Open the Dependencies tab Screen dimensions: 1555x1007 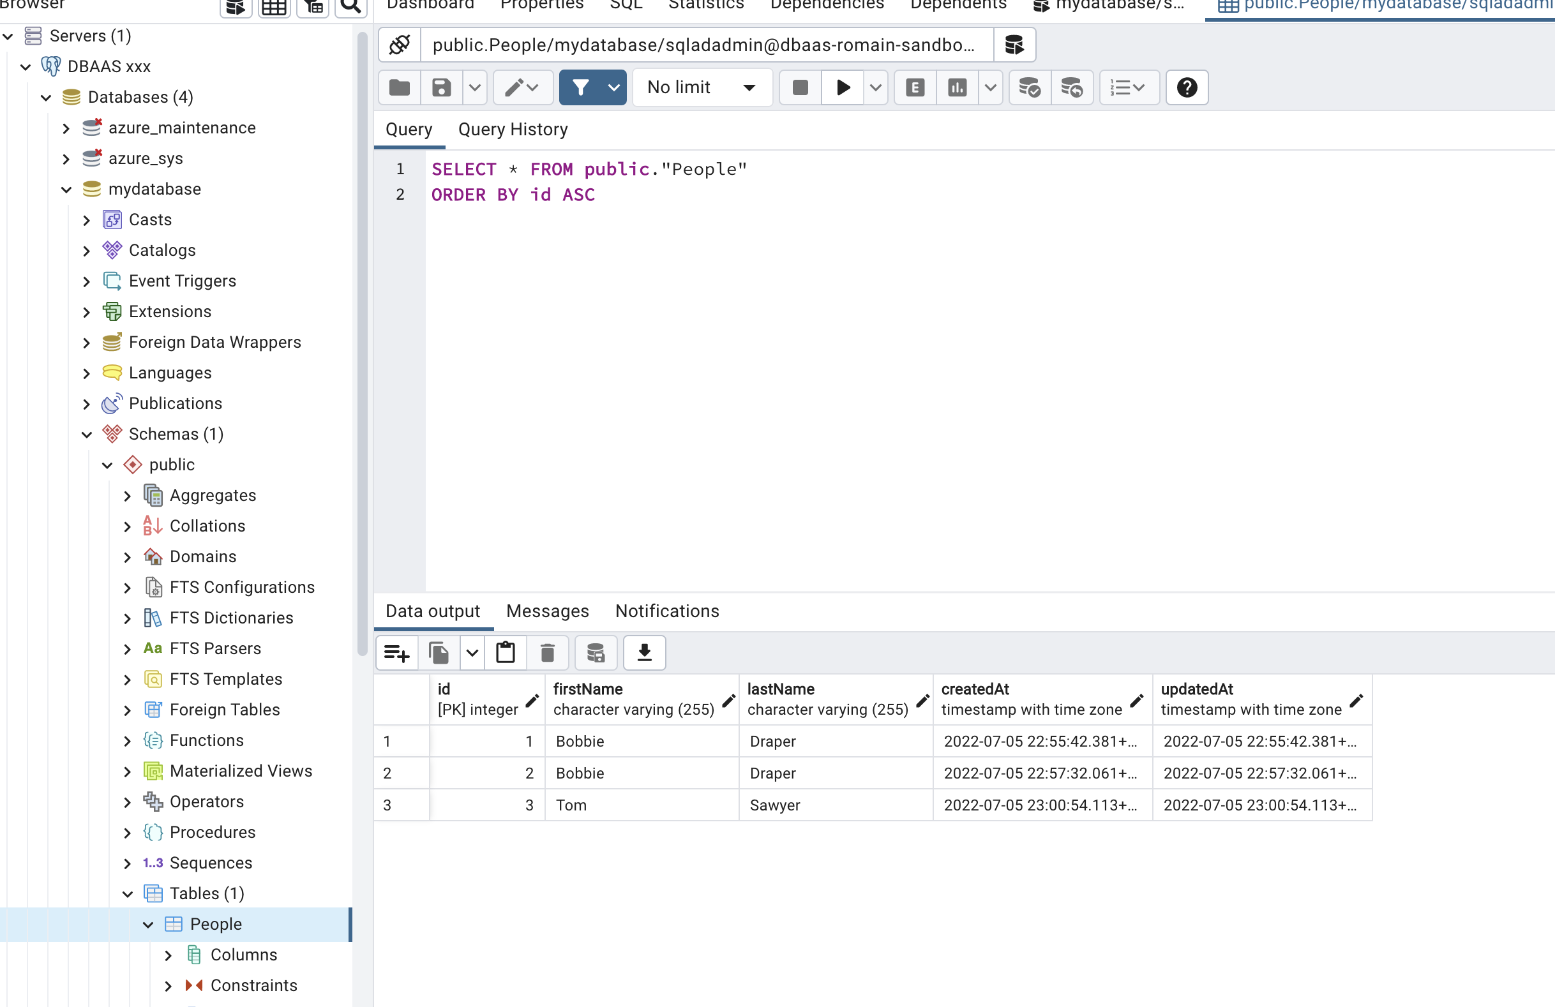827,5
